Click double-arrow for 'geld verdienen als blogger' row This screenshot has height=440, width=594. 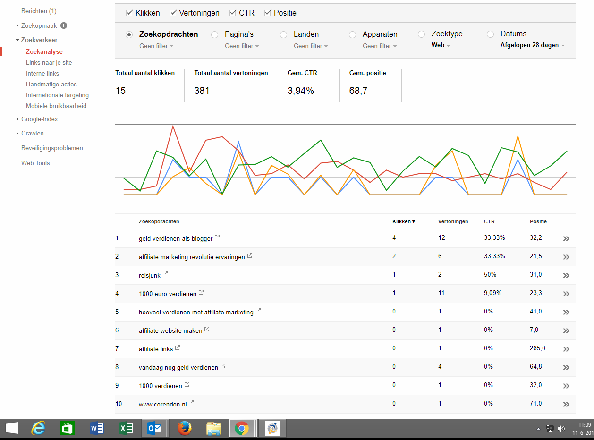566,239
